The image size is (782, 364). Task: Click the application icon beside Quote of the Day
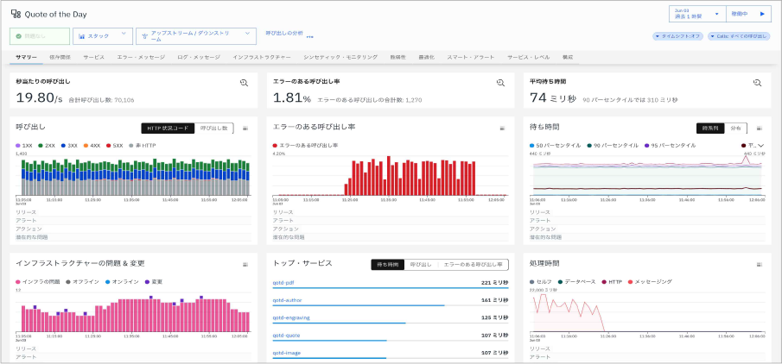[x=16, y=14]
